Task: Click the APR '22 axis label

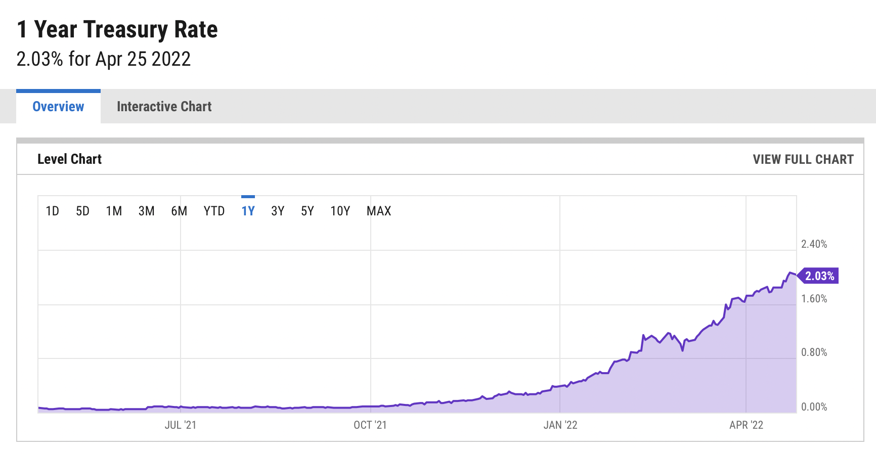Action: click(747, 425)
